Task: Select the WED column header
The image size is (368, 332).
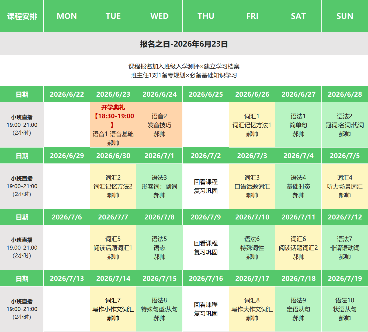Action: (x=159, y=16)
